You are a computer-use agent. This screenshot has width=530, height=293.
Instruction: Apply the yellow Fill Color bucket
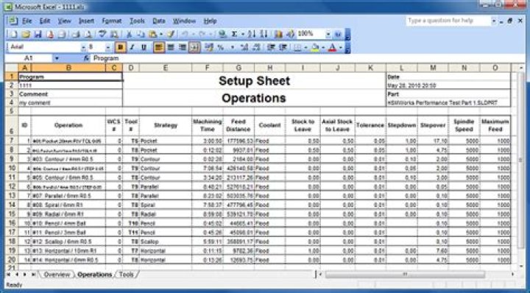point(315,47)
